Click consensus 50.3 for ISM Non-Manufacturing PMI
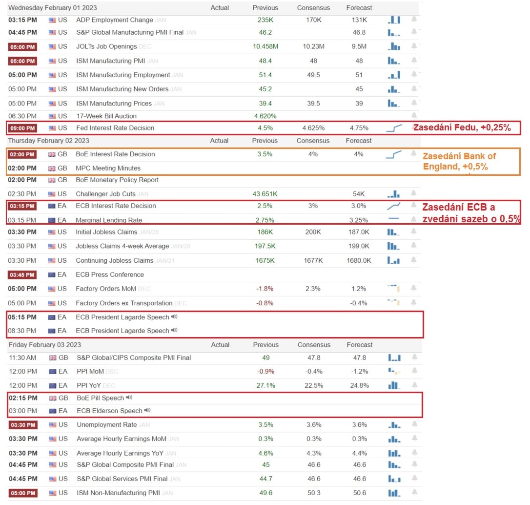This screenshot has height=505, width=530. click(314, 493)
